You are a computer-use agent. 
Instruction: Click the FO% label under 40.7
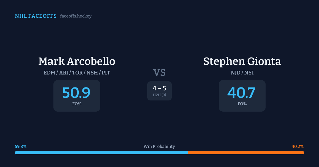click(242, 104)
